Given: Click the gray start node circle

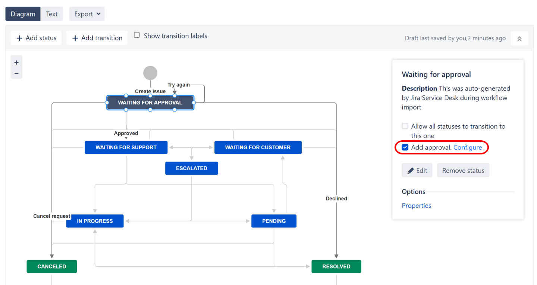Looking at the screenshot, I should tap(150, 73).
